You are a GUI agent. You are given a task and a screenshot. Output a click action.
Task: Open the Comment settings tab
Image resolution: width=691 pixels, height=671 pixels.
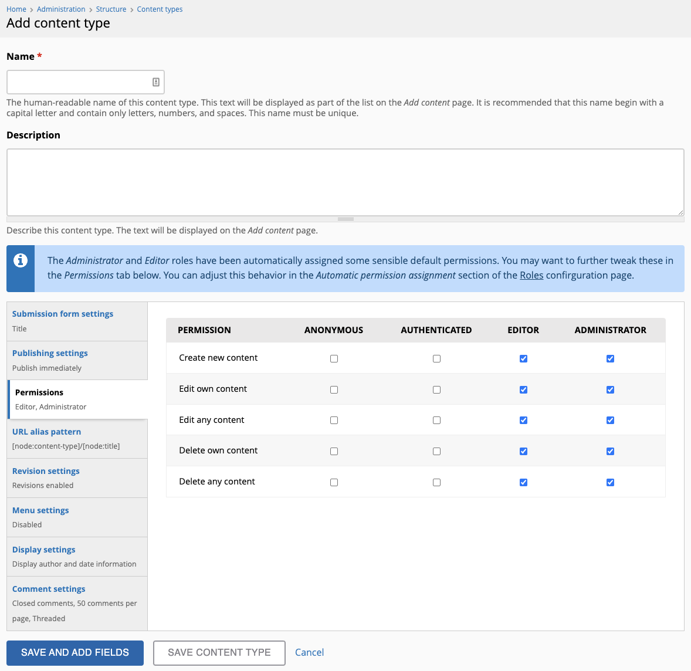click(x=49, y=589)
